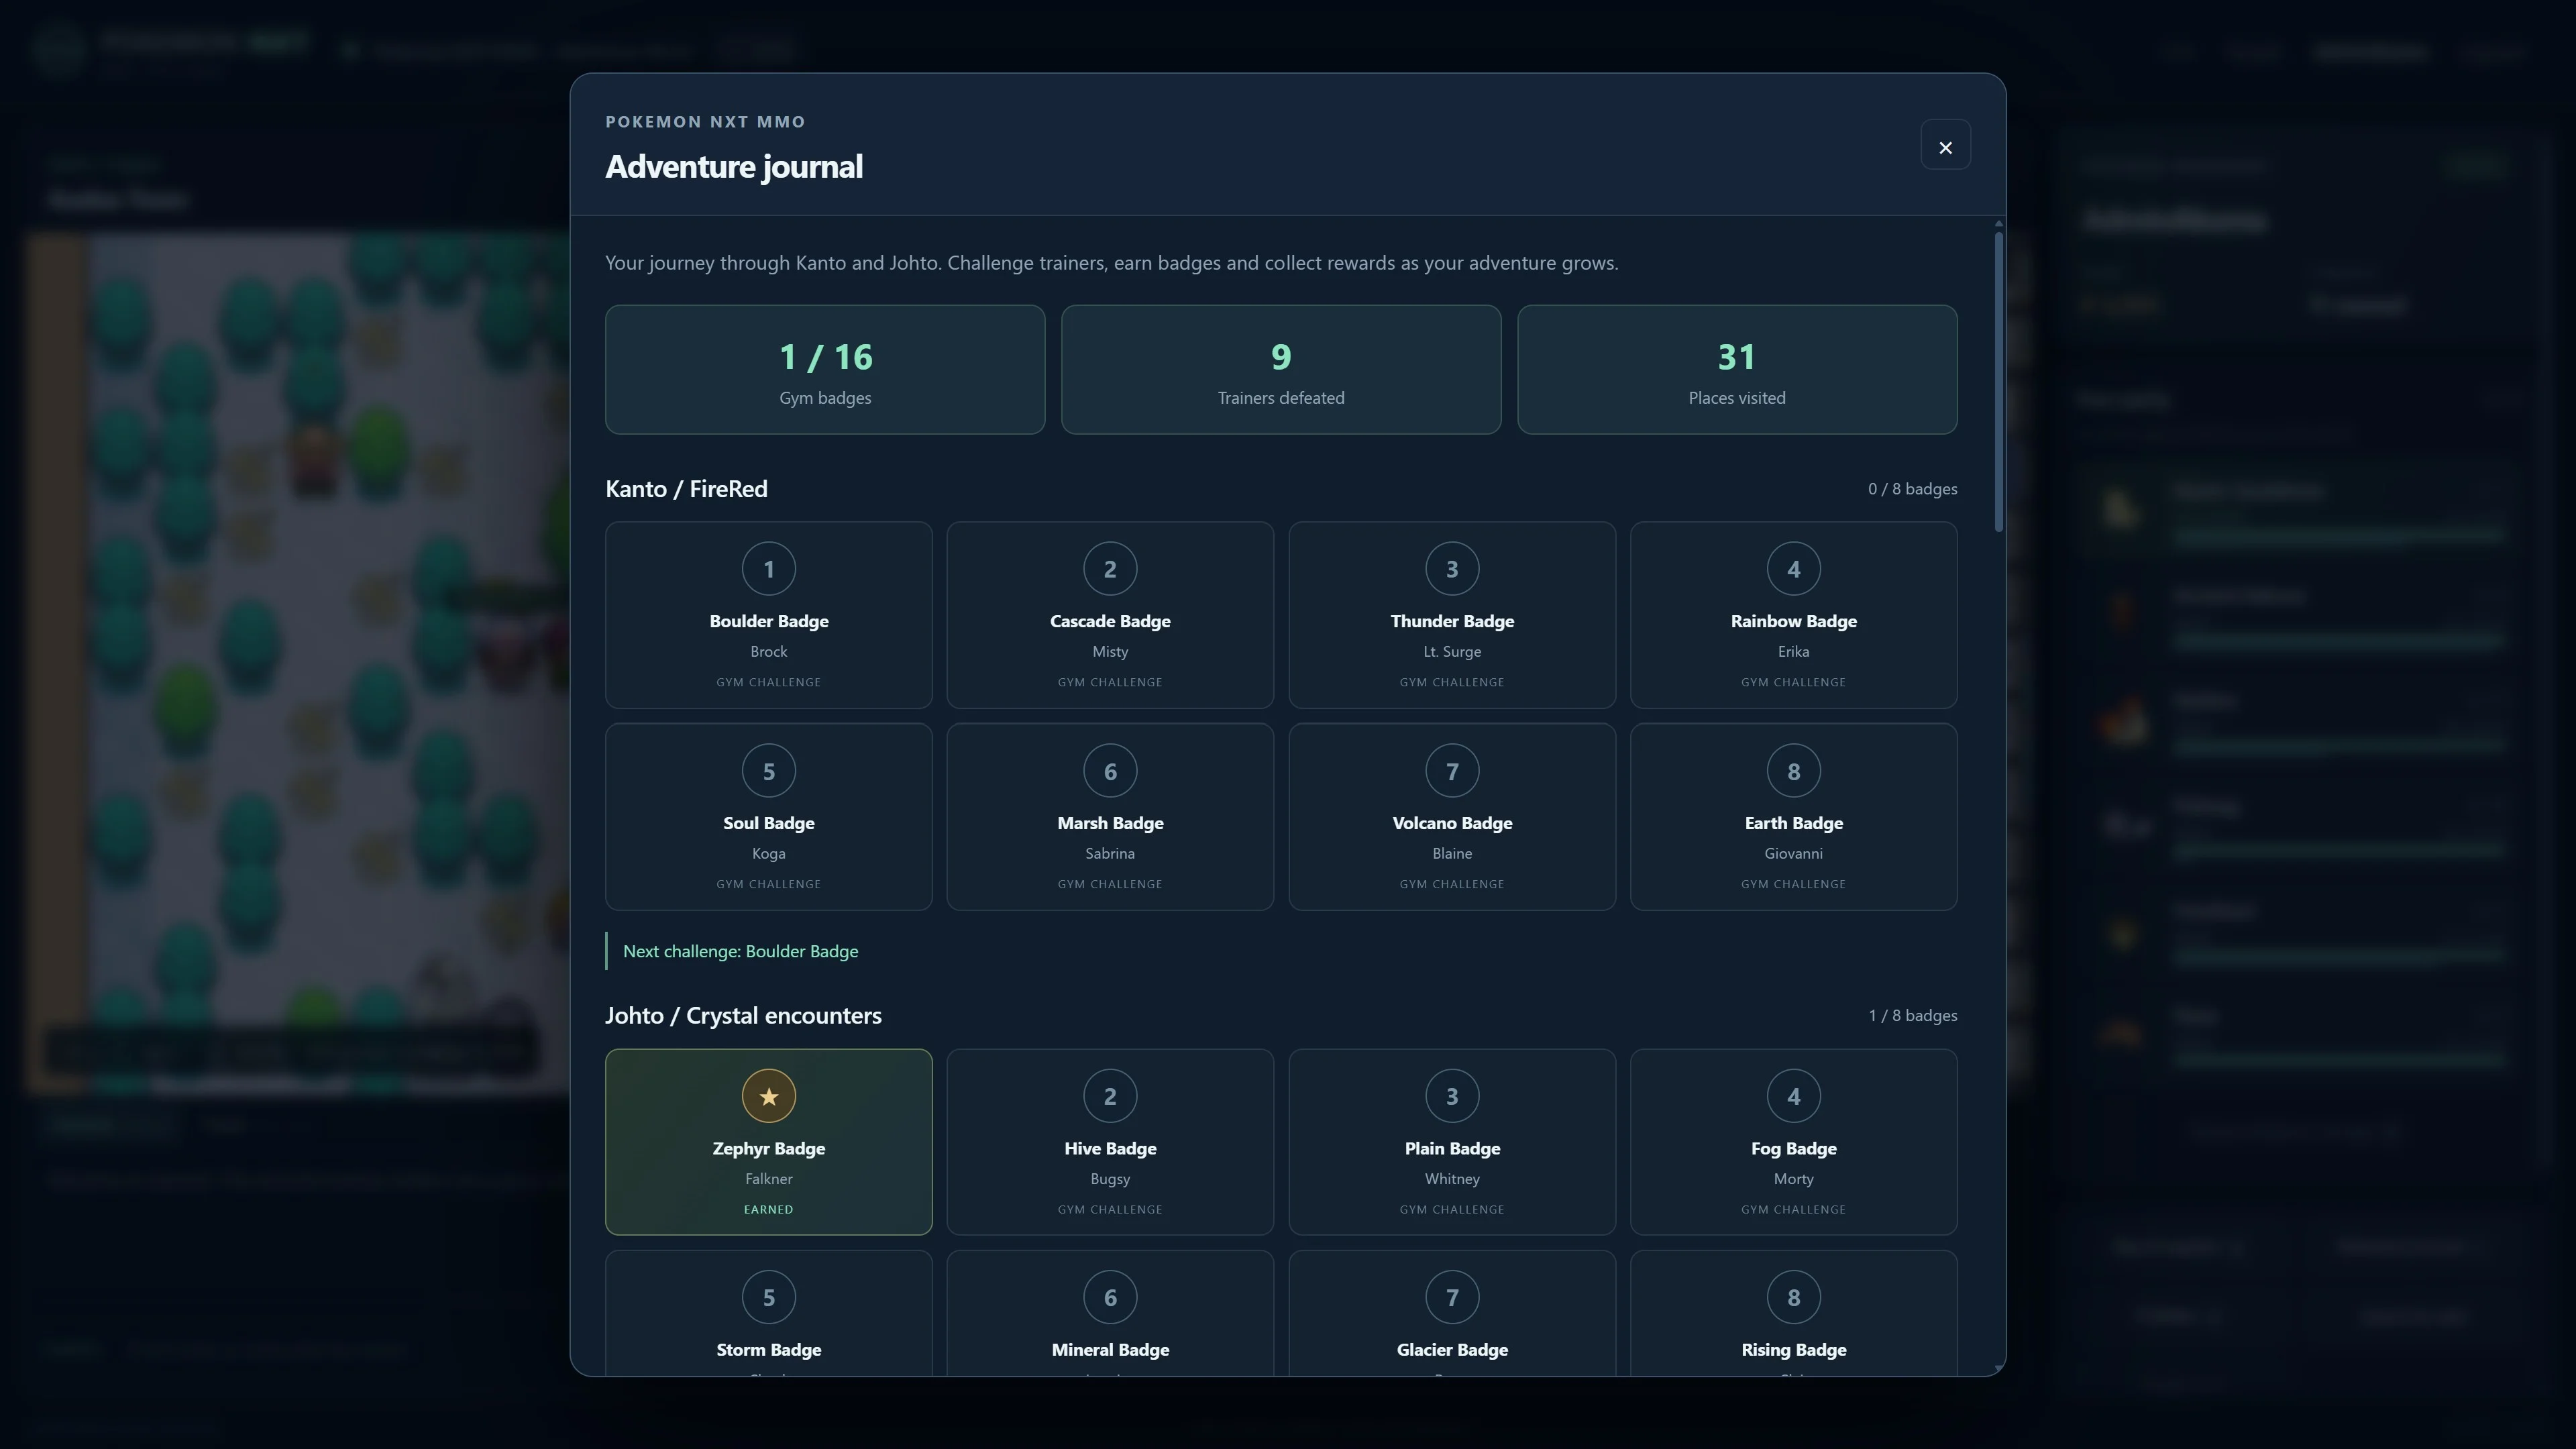
Task: Click the POKEMON NXT MMO header label
Action: coord(705,121)
